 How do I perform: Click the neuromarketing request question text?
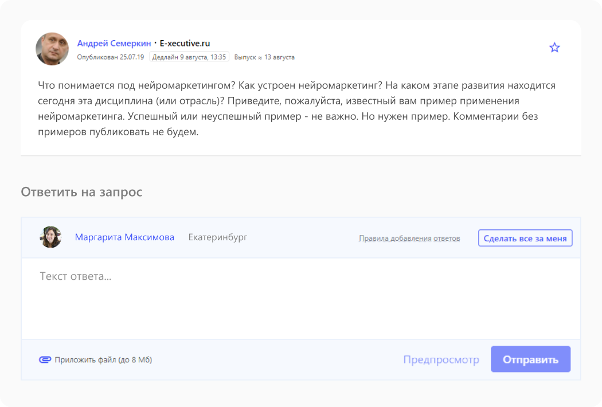click(296, 108)
